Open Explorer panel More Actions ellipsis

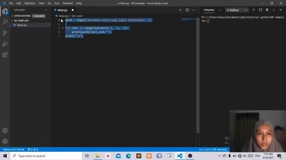[x=46, y=10]
